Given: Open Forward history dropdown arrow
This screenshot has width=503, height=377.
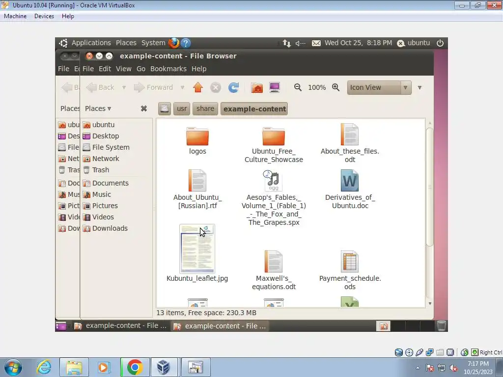Looking at the screenshot, I should 182,87.
